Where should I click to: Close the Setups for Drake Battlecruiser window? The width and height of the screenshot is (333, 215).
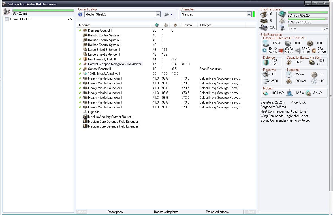tap(325, 3)
